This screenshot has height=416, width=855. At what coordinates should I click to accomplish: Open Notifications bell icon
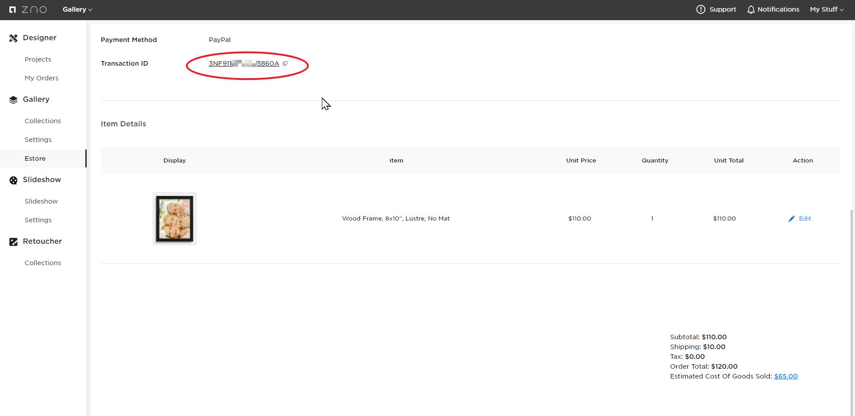(x=751, y=9)
